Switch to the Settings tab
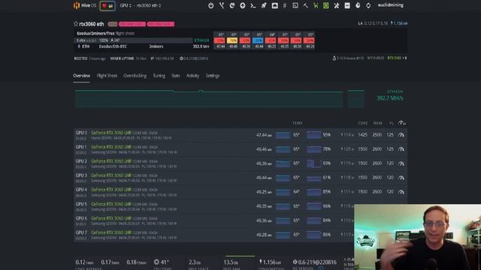 (213, 76)
